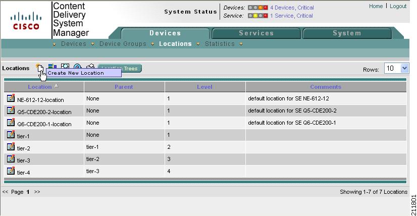
Task: Open the Devices submenu item
Action: [x=74, y=44]
